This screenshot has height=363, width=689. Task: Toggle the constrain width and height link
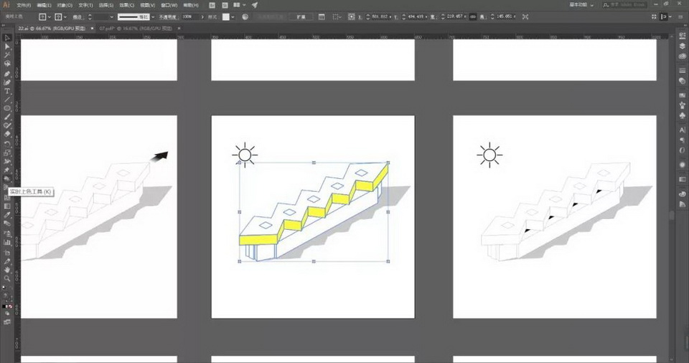(x=473, y=16)
